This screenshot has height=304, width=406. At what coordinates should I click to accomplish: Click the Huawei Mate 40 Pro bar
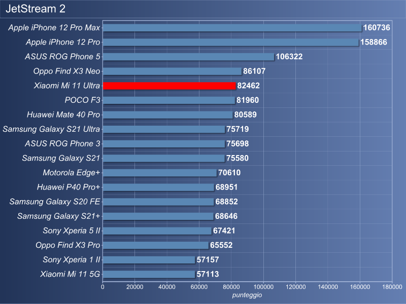[168, 115]
